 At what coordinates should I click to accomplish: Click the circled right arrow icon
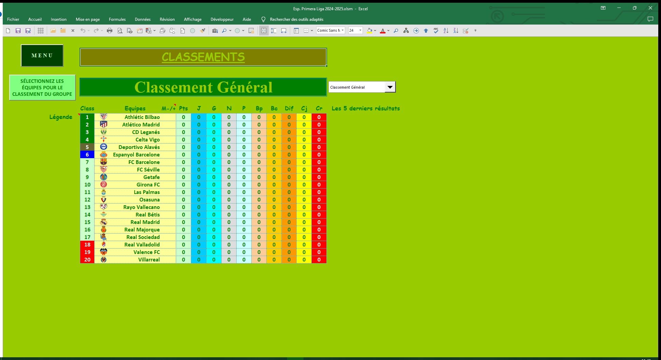(x=416, y=31)
